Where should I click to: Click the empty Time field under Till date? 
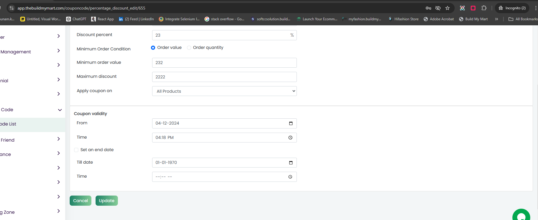(x=224, y=177)
